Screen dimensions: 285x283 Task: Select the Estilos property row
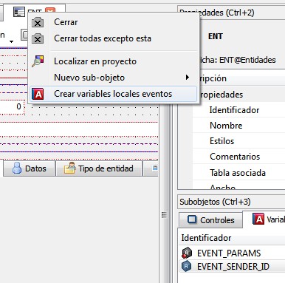(238, 141)
